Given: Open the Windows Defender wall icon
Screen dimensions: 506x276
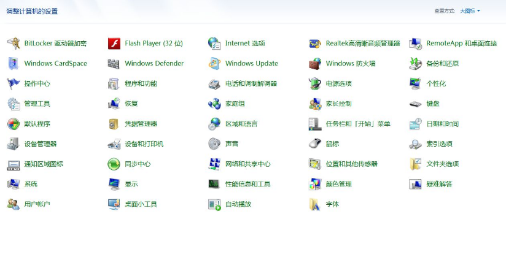Looking at the screenshot, I should coord(114,64).
